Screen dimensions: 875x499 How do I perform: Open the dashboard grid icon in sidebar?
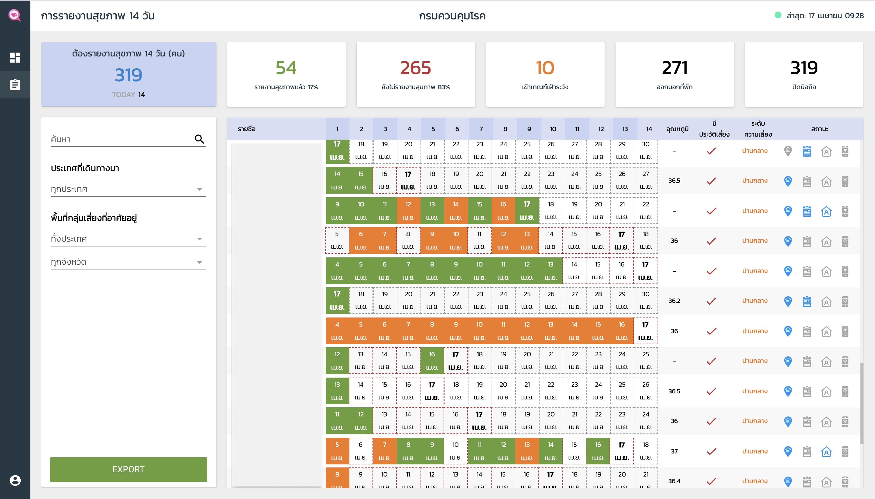coord(15,57)
